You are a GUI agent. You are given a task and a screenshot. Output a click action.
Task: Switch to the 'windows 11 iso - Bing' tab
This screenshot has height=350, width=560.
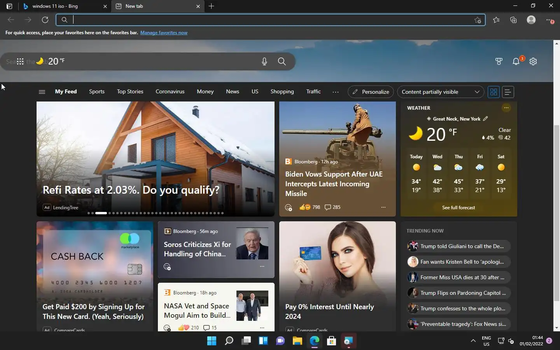click(x=64, y=6)
